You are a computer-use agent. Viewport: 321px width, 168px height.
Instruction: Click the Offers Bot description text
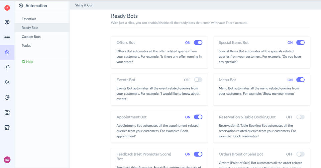click(x=159, y=57)
